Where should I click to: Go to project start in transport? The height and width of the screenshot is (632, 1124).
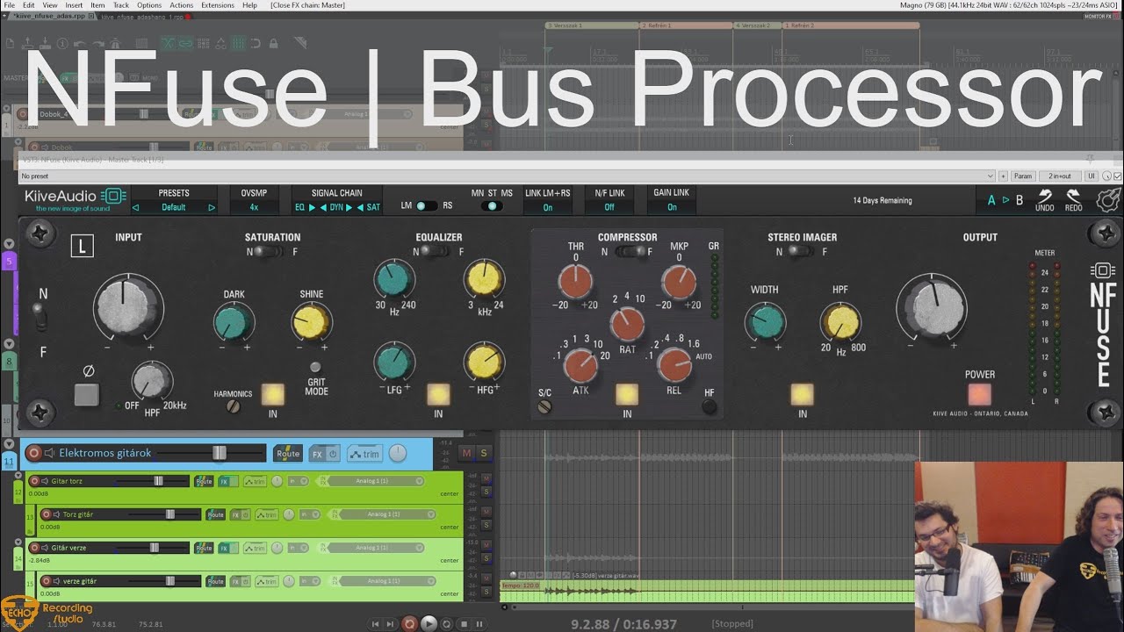click(375, 624)
